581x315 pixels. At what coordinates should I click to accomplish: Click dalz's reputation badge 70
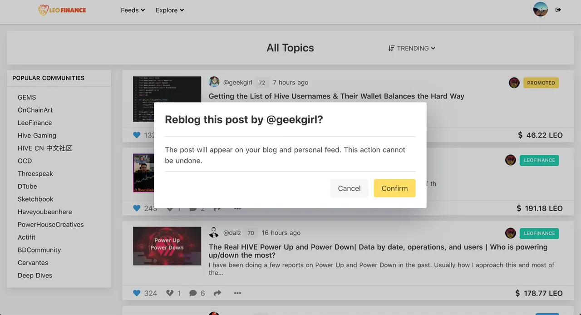click(251, 233)
